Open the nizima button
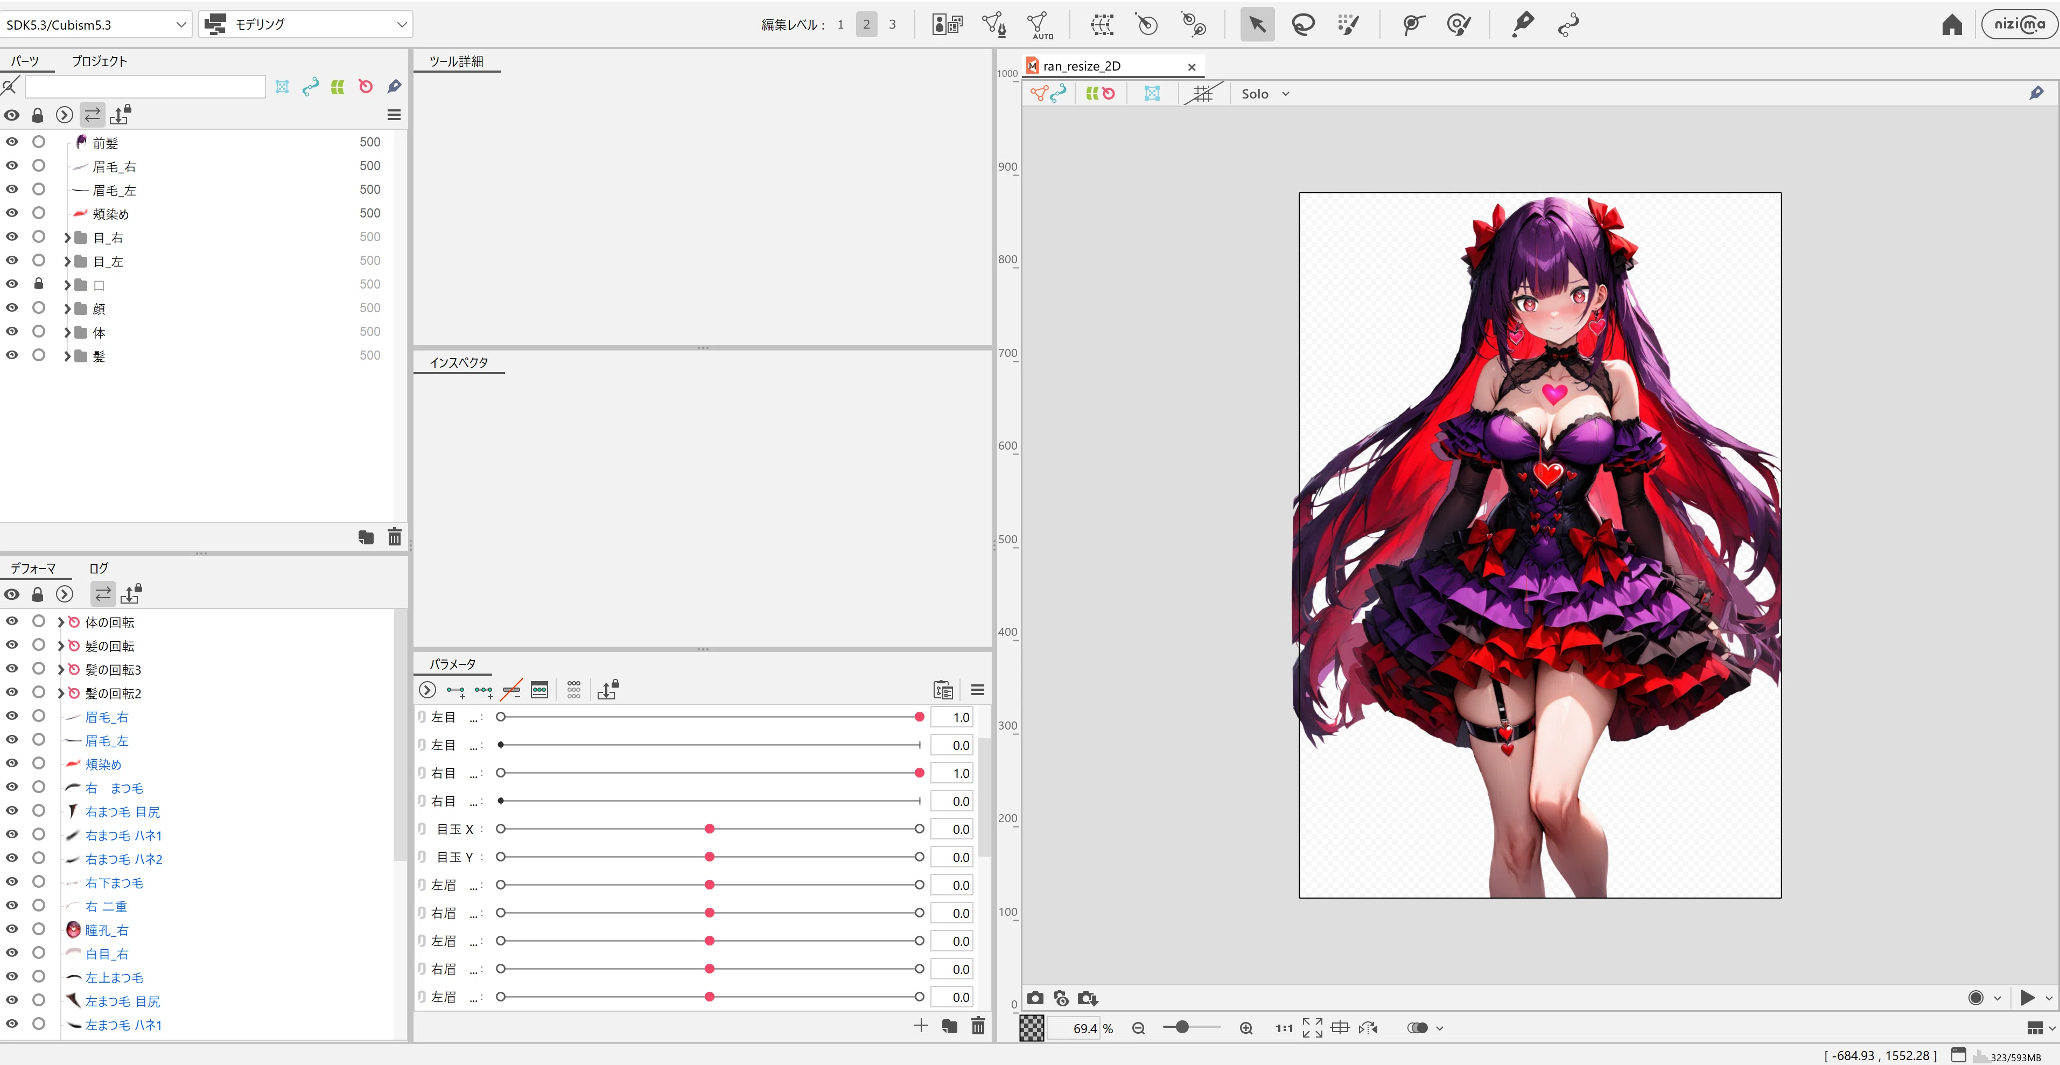The image size is (2060, 1065). (2019, 24)
